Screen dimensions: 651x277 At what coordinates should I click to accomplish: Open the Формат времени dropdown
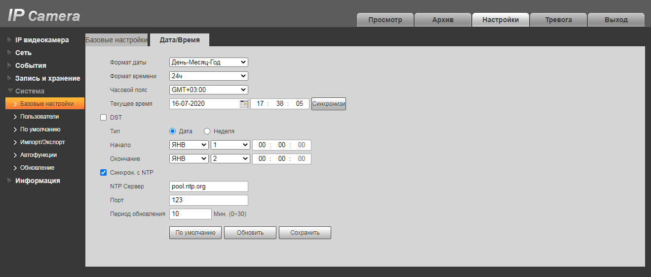(x=208, y=76)
